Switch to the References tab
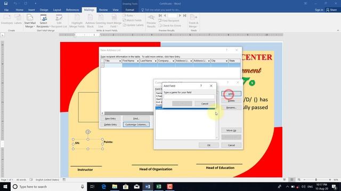The image size is (341, 191). point(72,10)
